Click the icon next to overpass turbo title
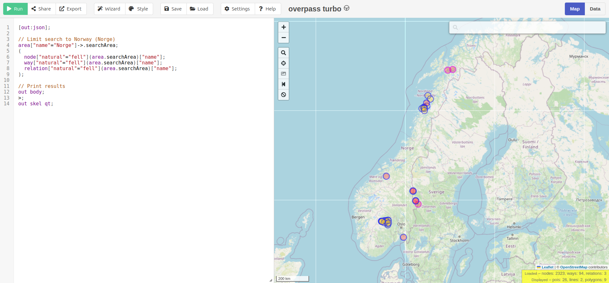The height and width of the screenshot is (283, 609). pos(347,8)
